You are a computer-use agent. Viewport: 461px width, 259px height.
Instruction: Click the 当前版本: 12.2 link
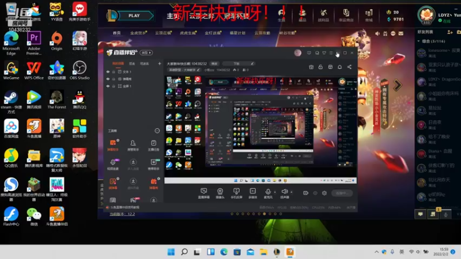122,214
